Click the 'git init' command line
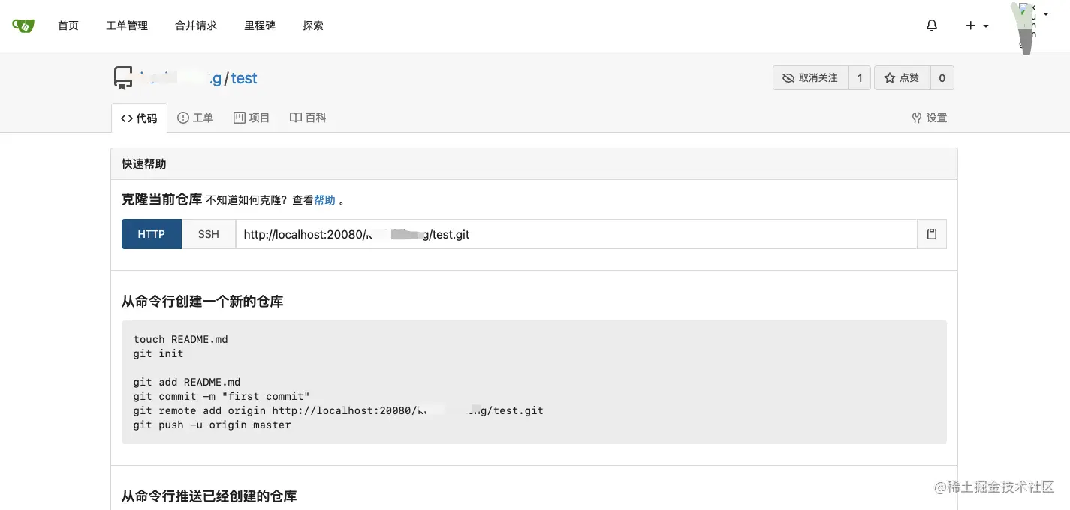1070x510 pixels. [x=158, y=353]
